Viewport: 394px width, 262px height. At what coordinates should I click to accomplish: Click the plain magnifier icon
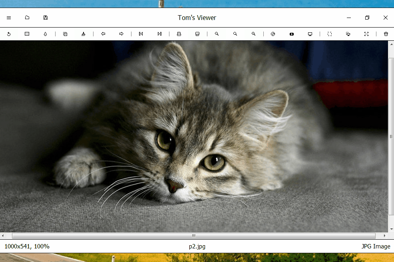[235, 34]
